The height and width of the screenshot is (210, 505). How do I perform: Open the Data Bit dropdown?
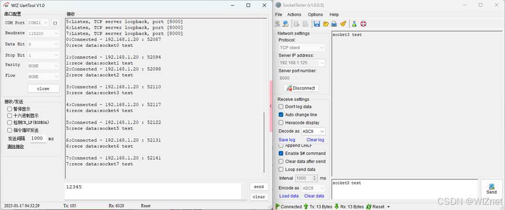[43, 44]
